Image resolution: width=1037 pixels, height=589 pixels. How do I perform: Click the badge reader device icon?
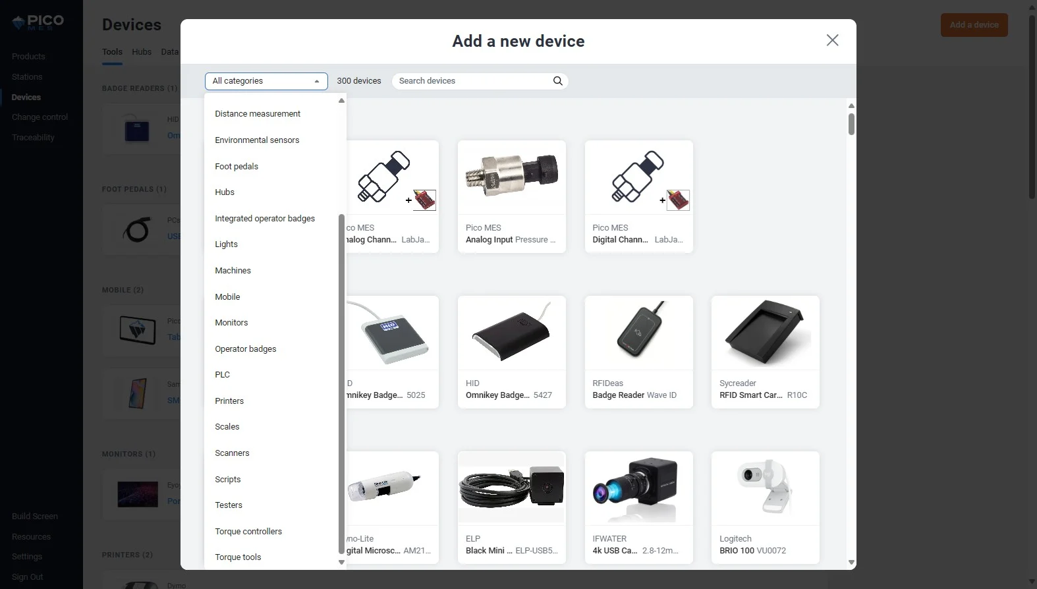point(137,128)
